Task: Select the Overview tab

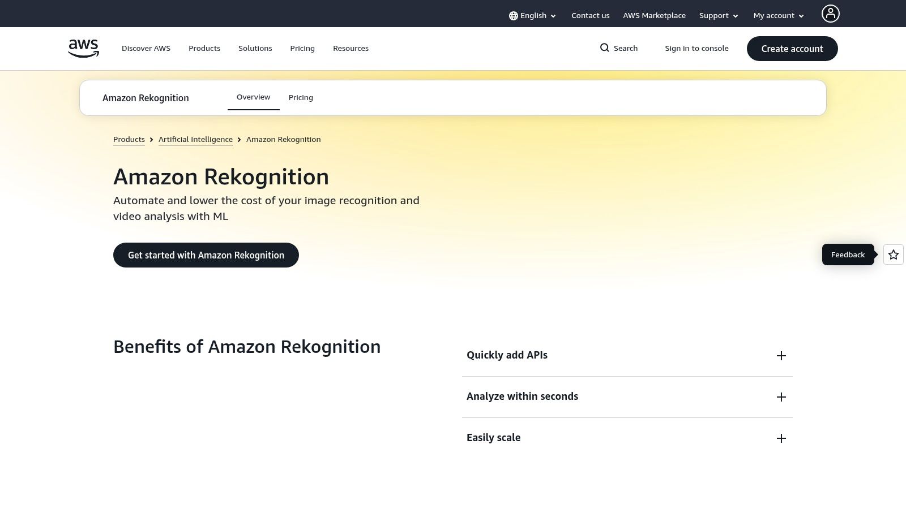Action: (254, 97)
